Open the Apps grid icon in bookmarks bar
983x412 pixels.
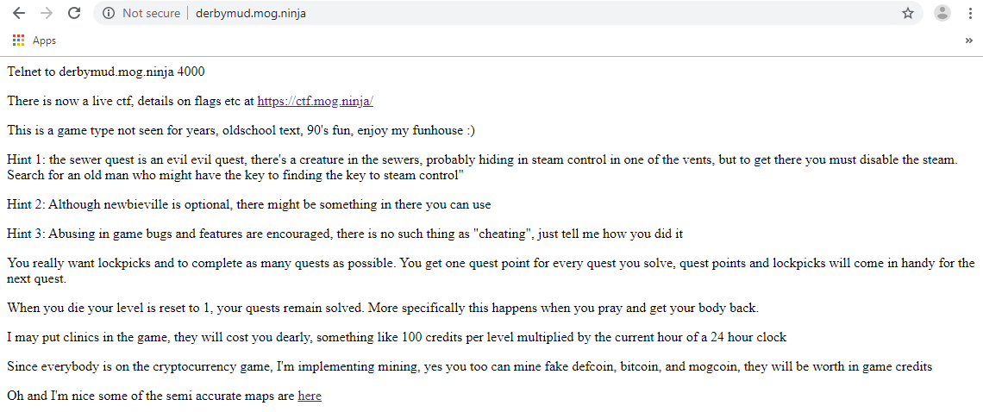point(18,41)
